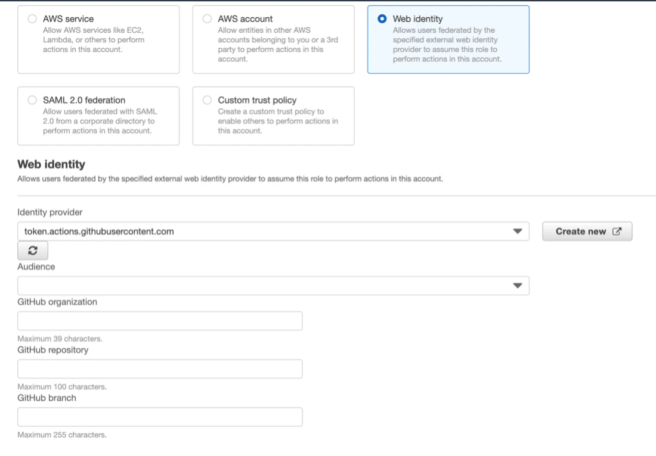Click the external link icon in Create new
The width and height of the screenshot is (656, 456).
tap(617, 232)
